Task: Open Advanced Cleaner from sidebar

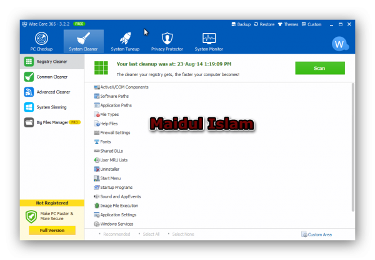Action: 52,92
